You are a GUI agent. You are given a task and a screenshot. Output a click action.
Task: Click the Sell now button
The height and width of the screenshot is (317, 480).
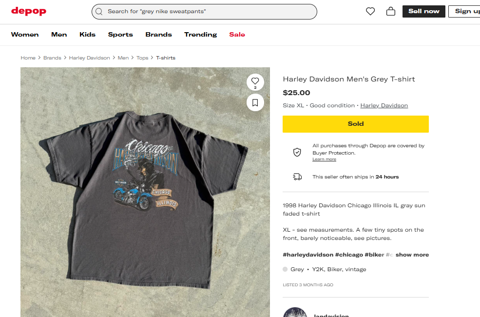(x=423, y=11)
